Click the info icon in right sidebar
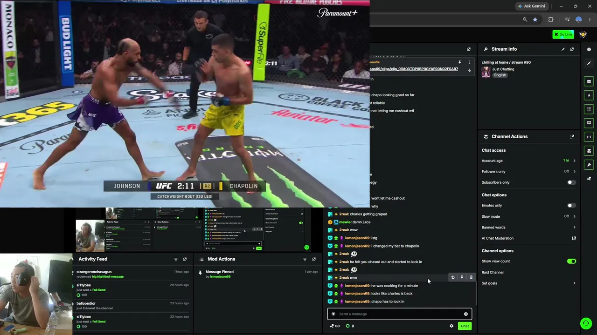Viewport: 597px width, 335px height. (x=589, y=49)
